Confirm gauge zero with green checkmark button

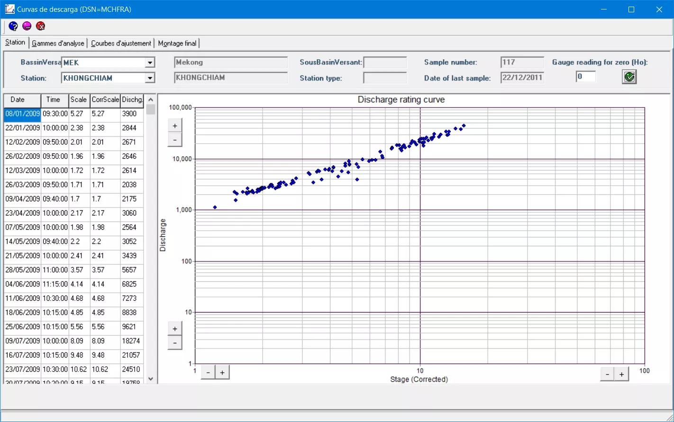629,77
